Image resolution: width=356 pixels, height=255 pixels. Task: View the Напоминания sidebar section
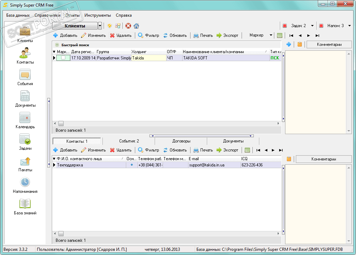(x=25, y=185)
